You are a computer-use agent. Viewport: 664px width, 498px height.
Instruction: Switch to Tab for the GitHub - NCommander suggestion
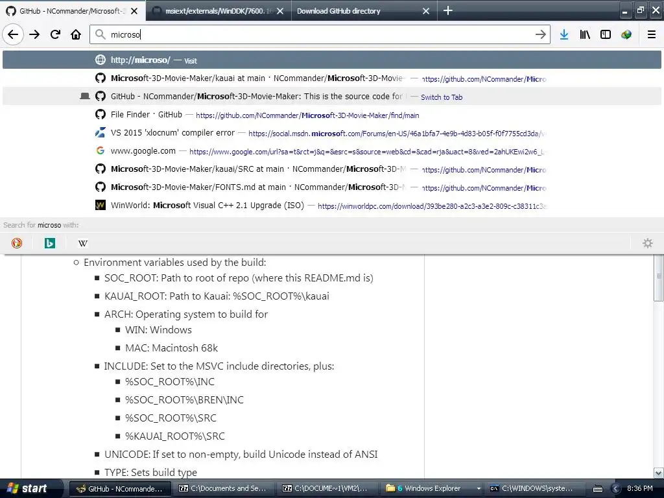click(332, 97)
